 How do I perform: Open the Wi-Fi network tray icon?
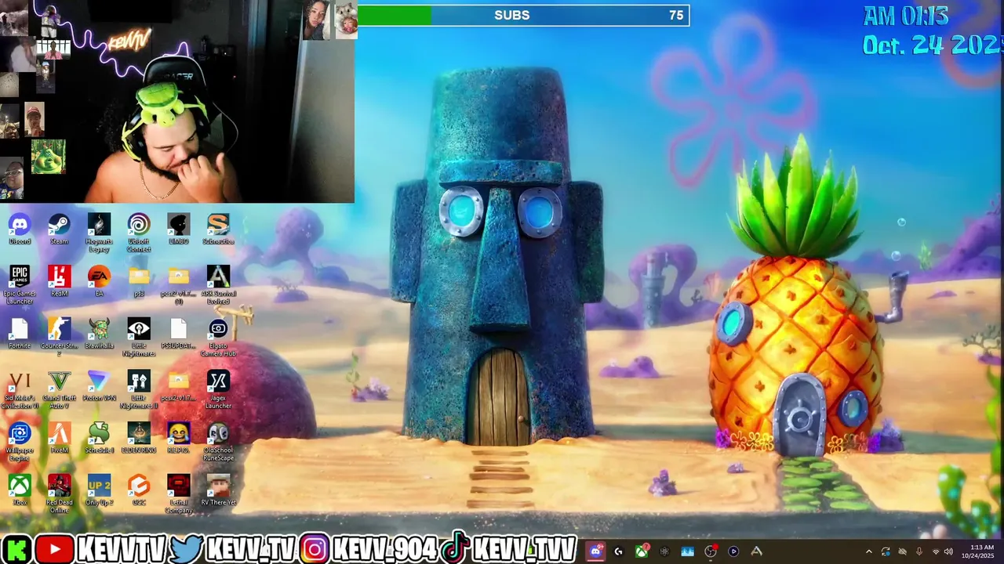(x=935, y=552)
